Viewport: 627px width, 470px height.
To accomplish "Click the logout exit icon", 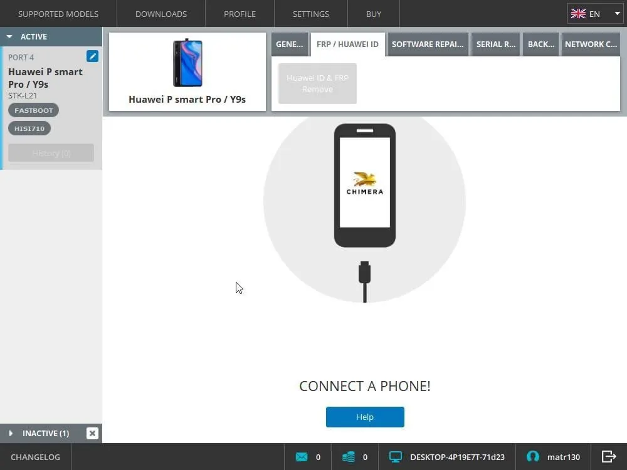I will [609, 456].
